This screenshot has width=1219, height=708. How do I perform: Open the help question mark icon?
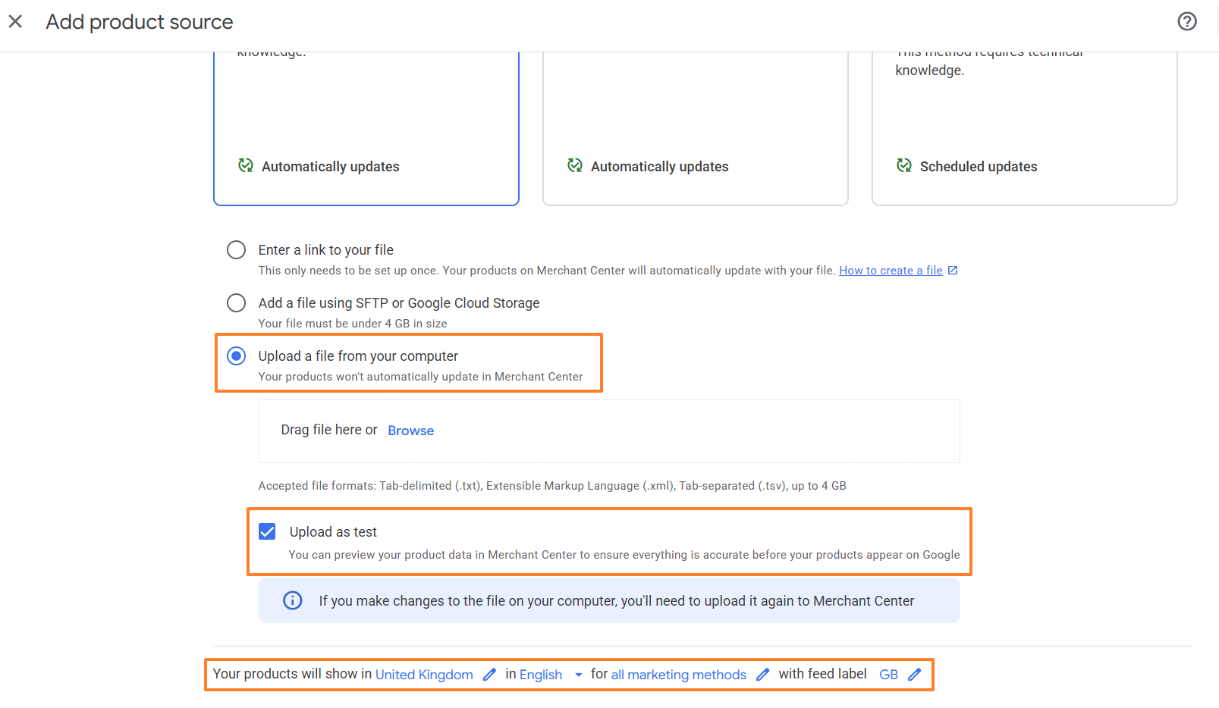[x=1186, y=21]
